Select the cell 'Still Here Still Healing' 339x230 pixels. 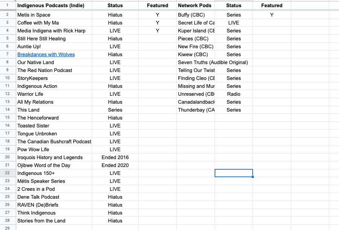[x=54, y=39]
